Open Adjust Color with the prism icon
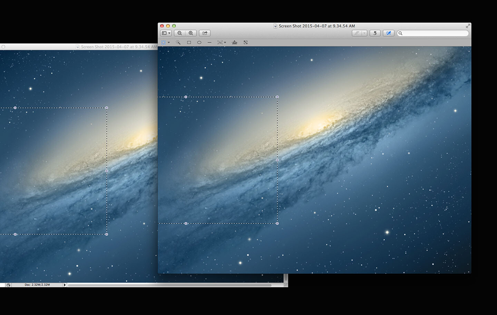Screen dimensions: 497x315 [234, 43]
